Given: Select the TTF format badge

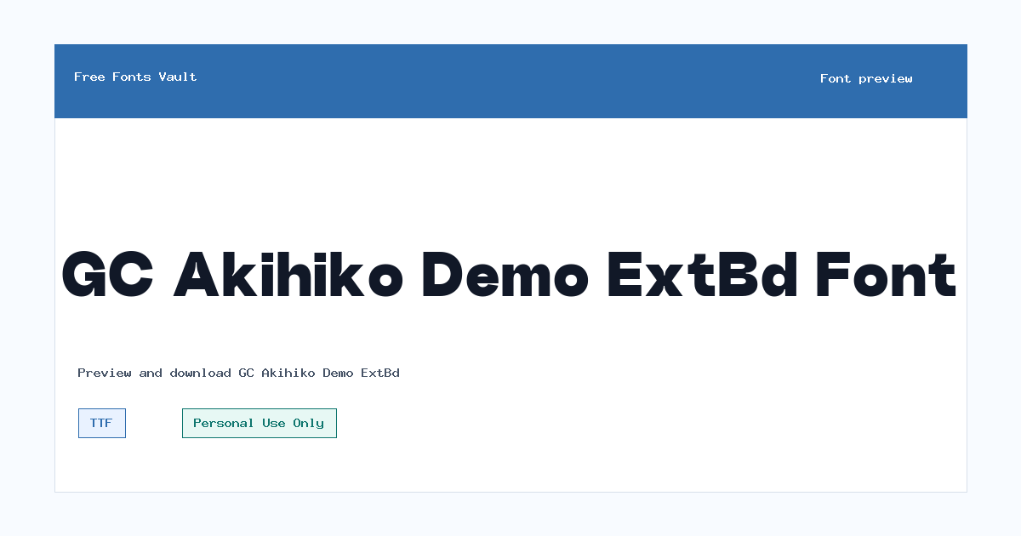Looking at the screenshot, I should click(102, 423).
